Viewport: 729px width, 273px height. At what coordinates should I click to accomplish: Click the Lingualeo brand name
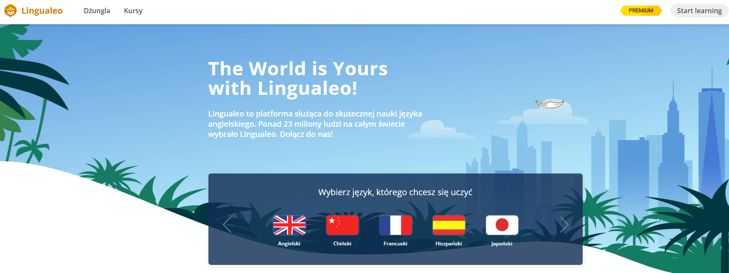pyautogui.click(x=42, y=11)
